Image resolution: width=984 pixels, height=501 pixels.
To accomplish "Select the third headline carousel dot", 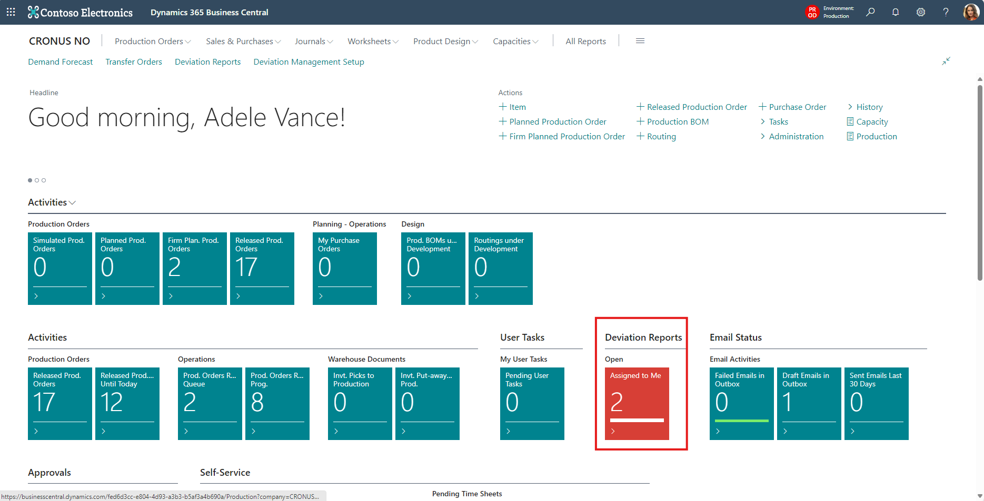I will [x=44, y=180].
